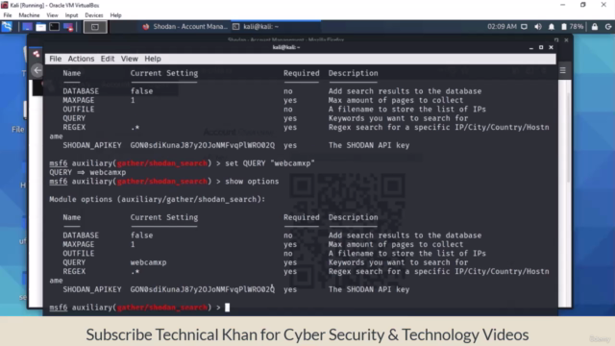Click 'set QUERY "webcamxp"' command text
The height and width of the screenshot is (346, 615).
click(270, 163)
